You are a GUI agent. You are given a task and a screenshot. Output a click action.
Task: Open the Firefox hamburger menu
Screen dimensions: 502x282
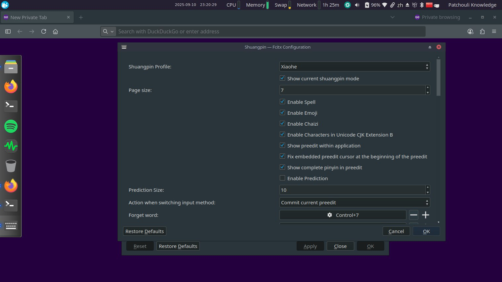pyautogui.click(x=494, y=31)
